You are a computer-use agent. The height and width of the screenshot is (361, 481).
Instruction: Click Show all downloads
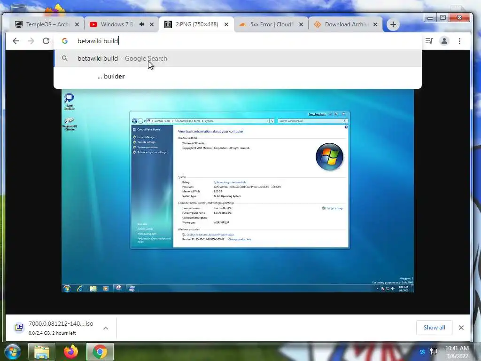click(434, 328)
